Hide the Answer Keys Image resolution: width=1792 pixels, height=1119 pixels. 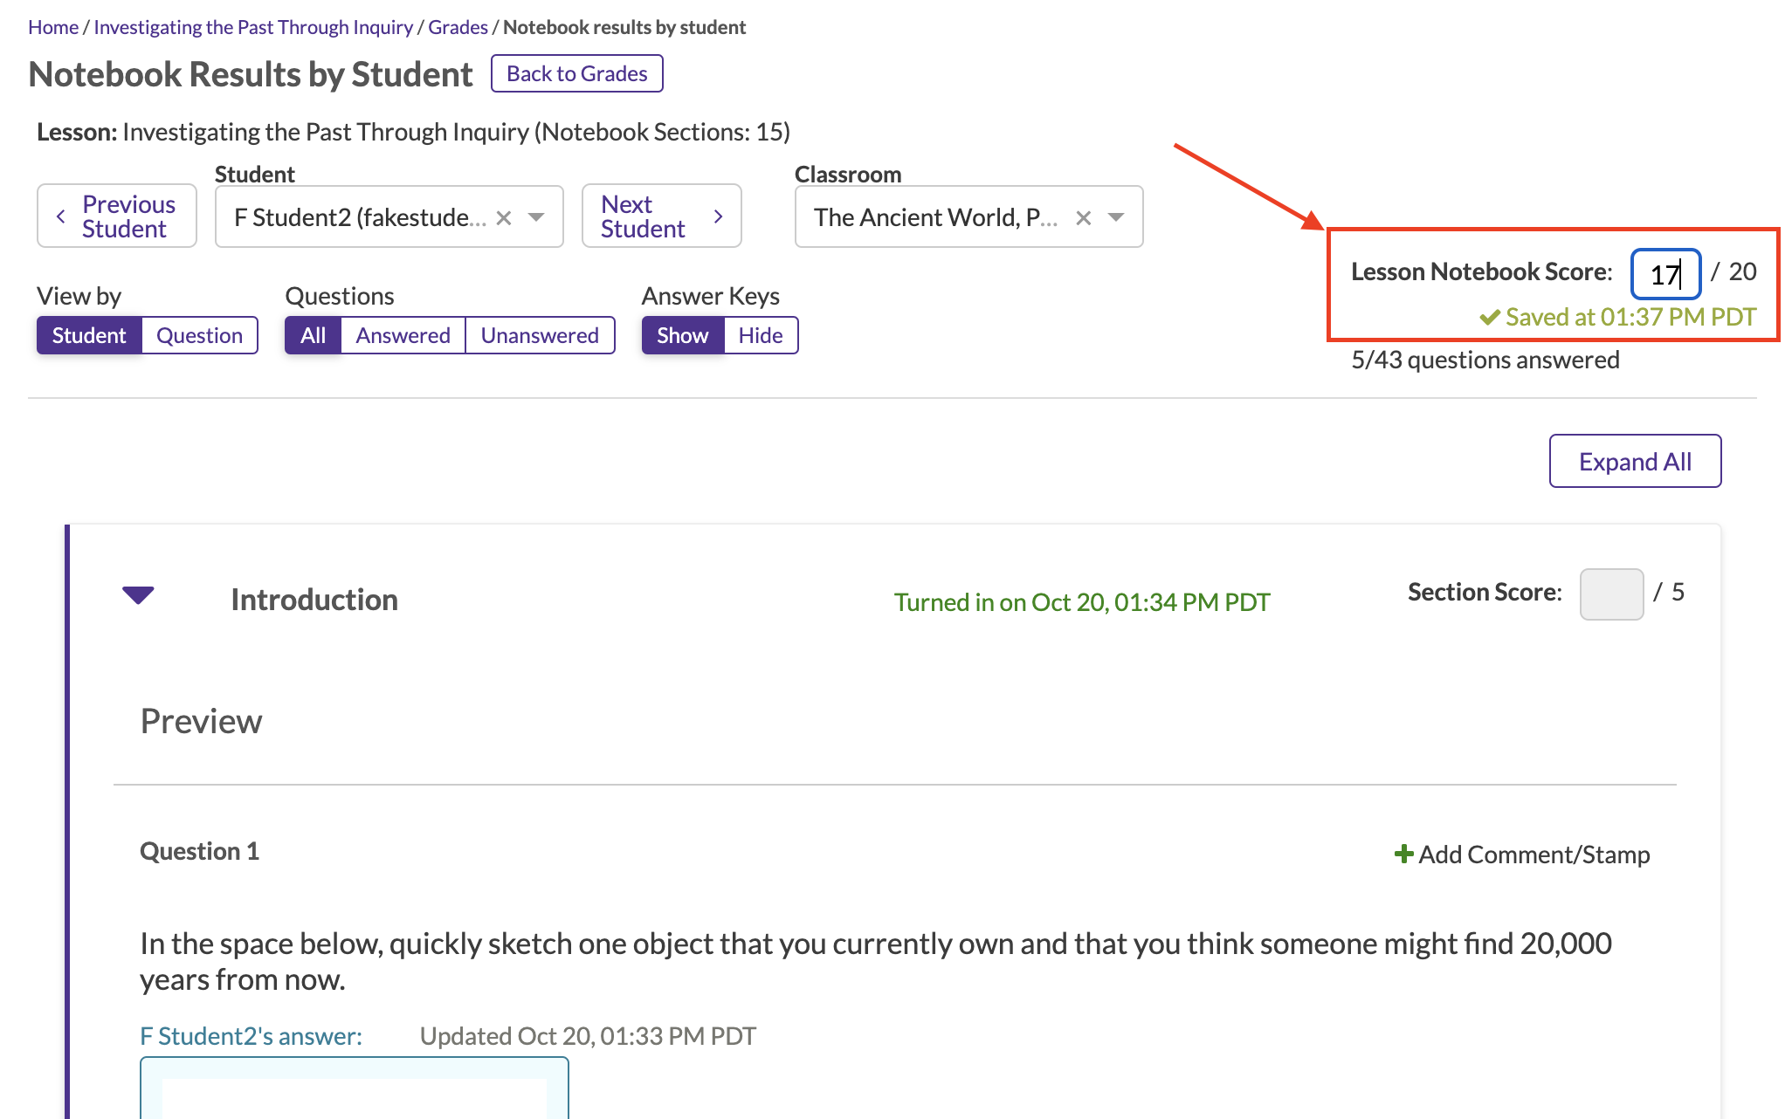click(x=760, y=335)
